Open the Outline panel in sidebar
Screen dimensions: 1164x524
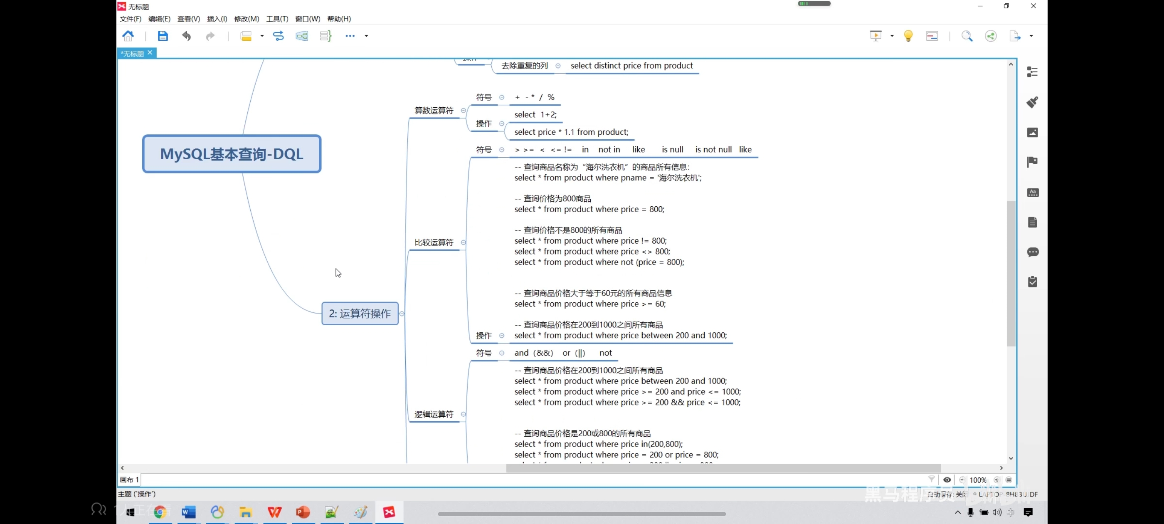coord(1032,72)
